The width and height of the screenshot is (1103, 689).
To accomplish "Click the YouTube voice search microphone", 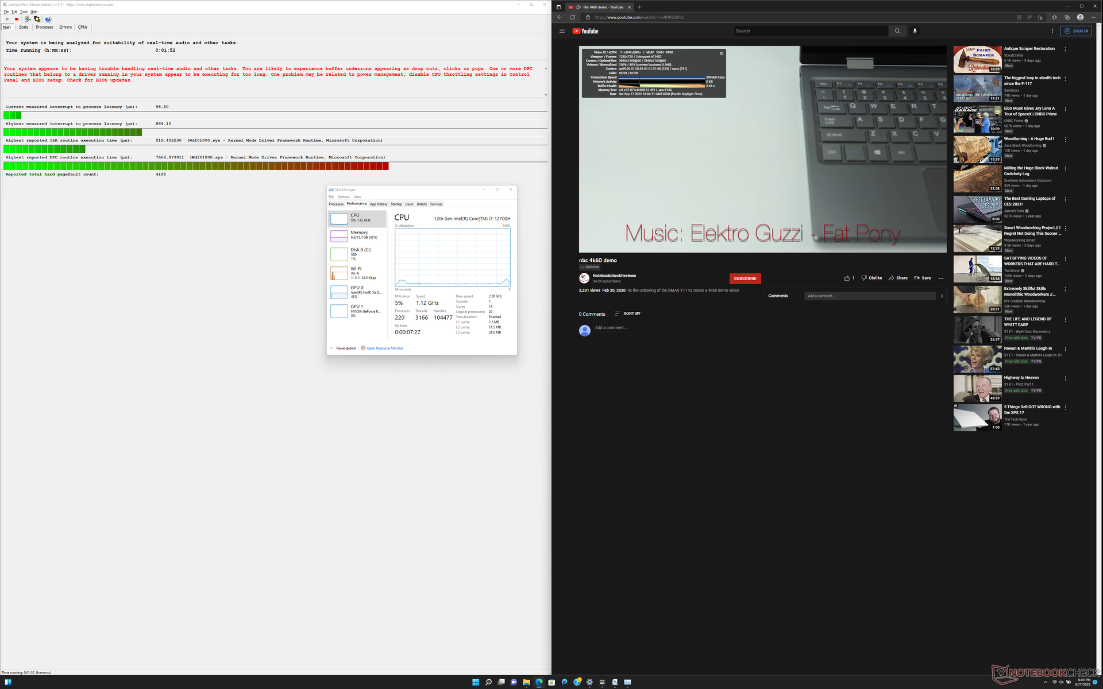I will click(915, 31).
